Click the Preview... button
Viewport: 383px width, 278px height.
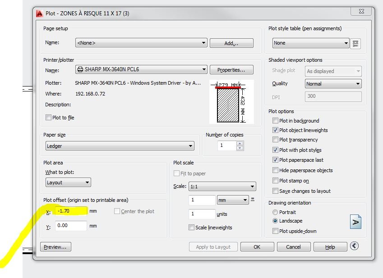55,247
